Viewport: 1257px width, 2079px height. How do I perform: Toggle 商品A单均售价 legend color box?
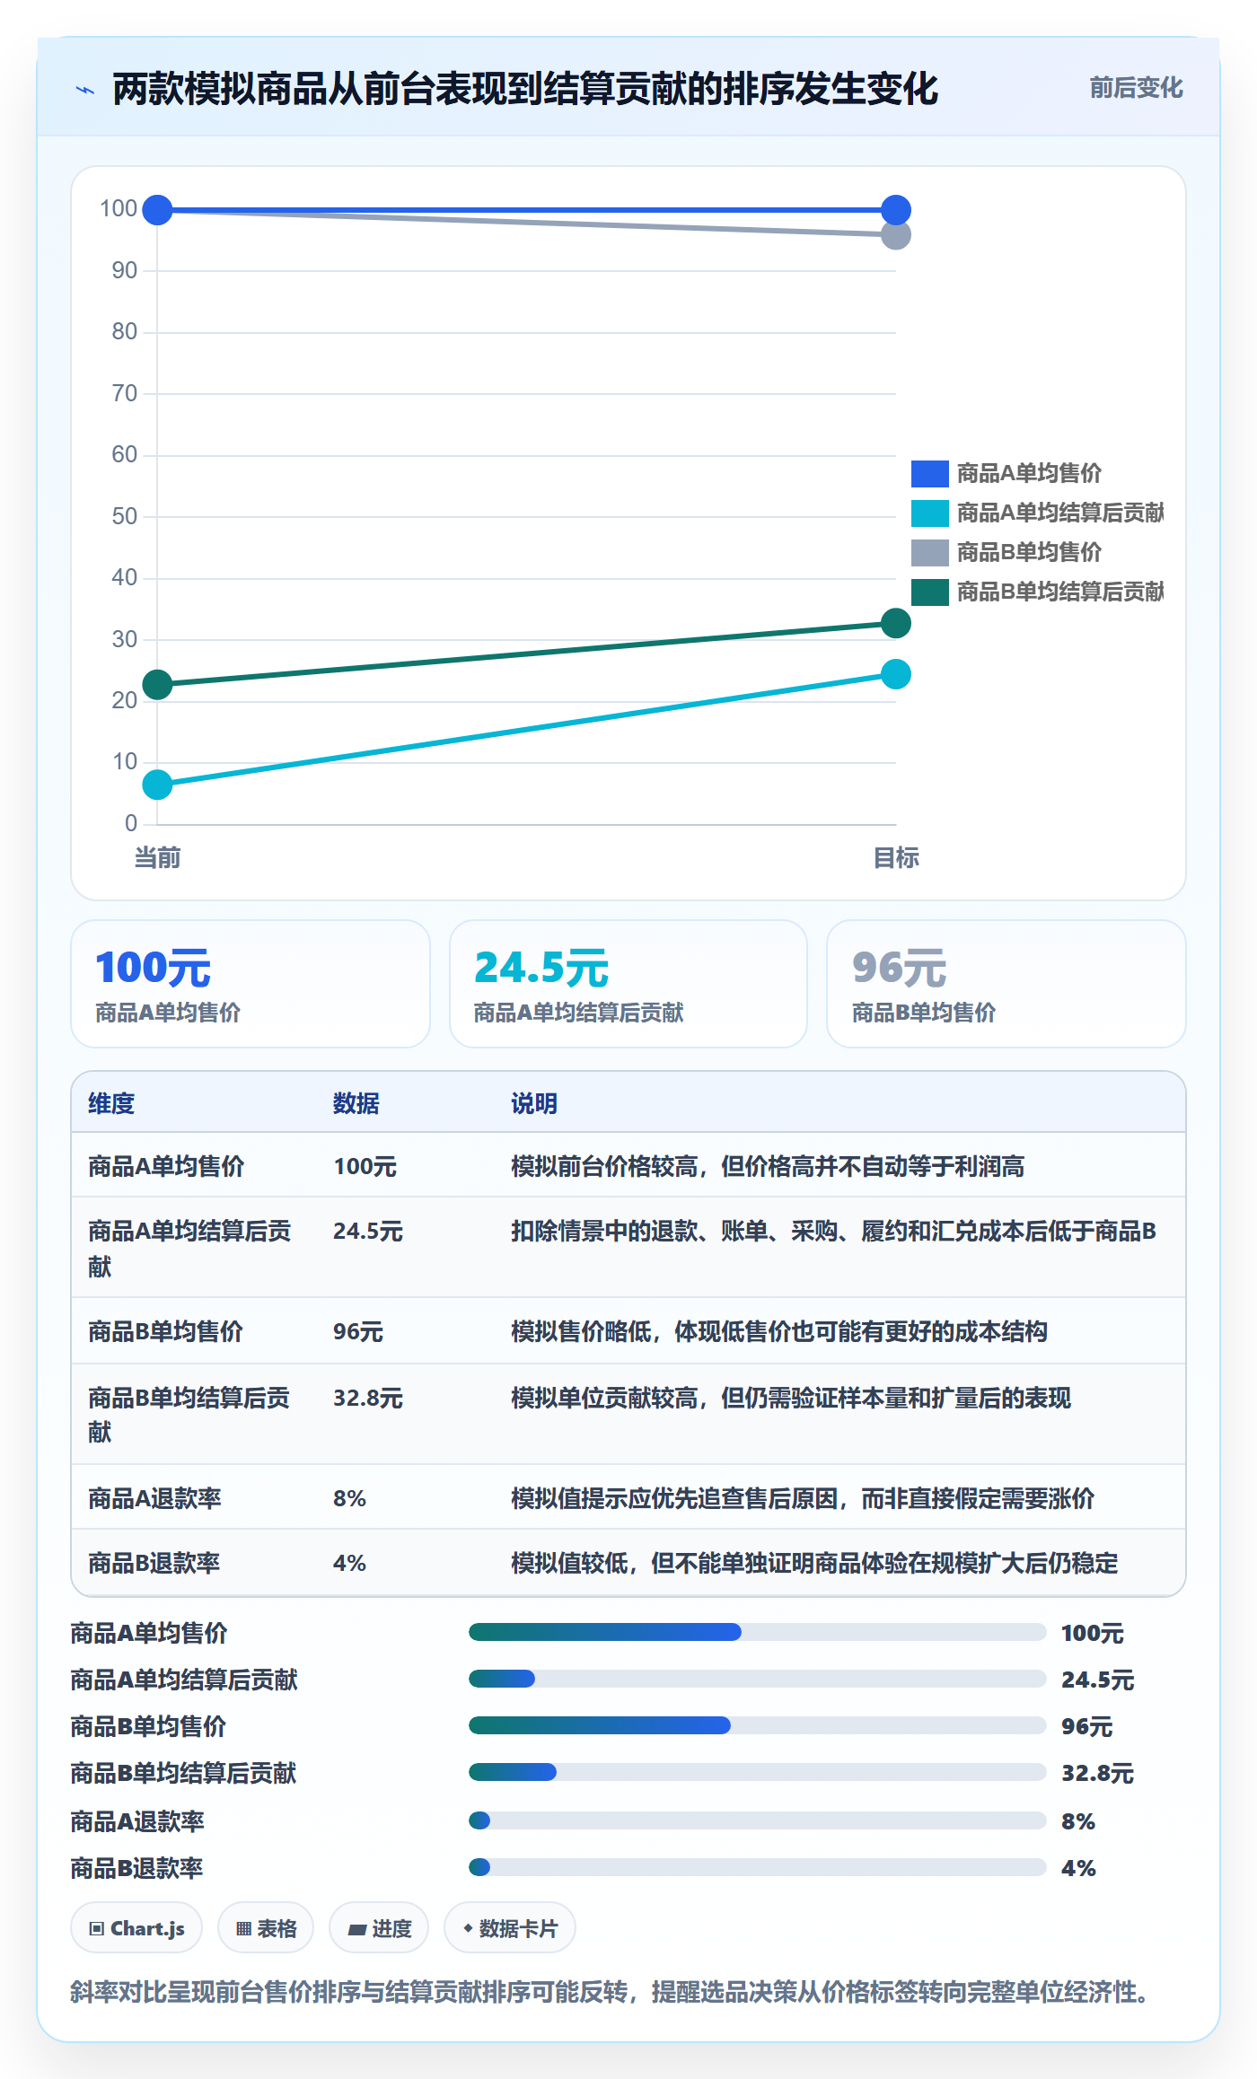coord(929,473)
